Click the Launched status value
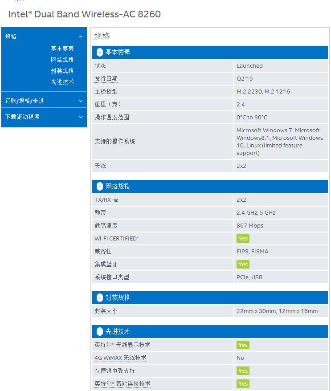The width and height of the screenshot is (331, 391). (249, 66)
